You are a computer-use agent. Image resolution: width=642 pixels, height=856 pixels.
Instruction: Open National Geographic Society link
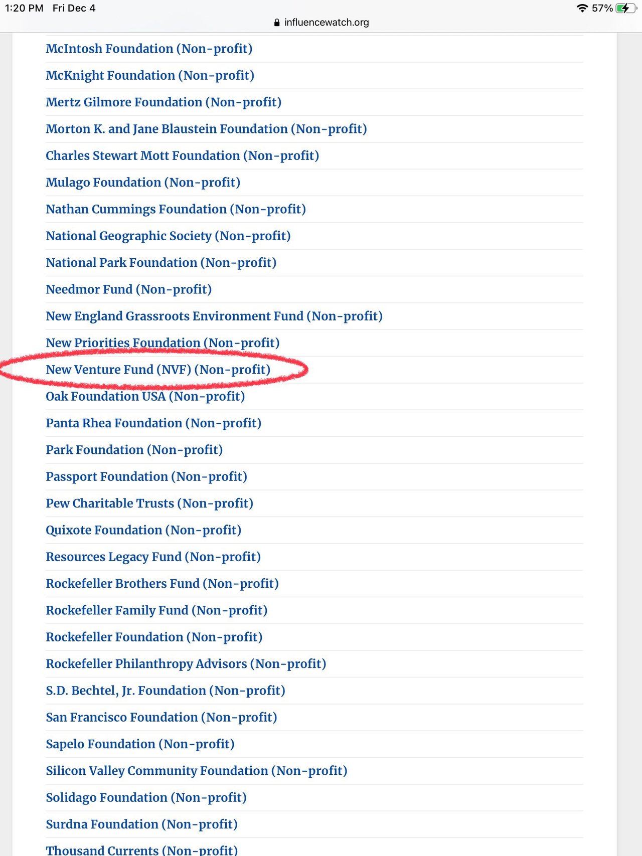point(168,236)
